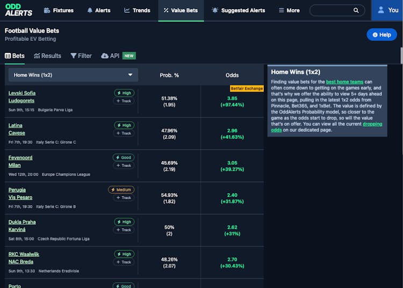The height and width of the screenshot is (288, 403).
Task: Click Bulgaria Parva Liga competition text
Action: click(x=55, y=110)
